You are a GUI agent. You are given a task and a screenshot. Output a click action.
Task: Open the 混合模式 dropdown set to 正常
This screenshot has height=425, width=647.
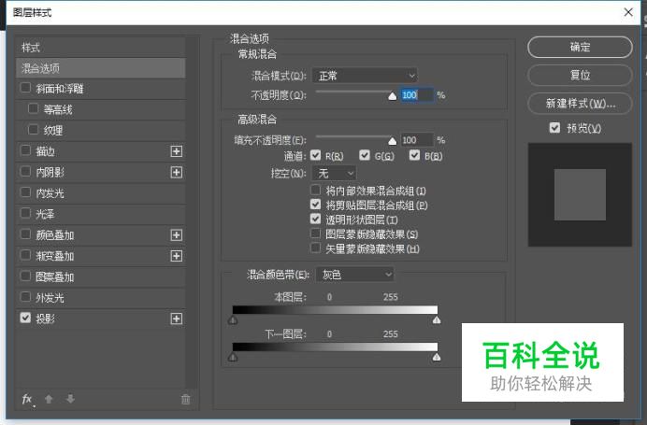point(365,76)
